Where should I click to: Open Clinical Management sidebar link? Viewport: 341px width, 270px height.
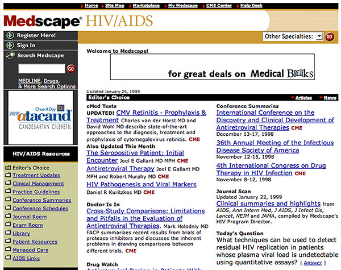(x=38, y=184)
